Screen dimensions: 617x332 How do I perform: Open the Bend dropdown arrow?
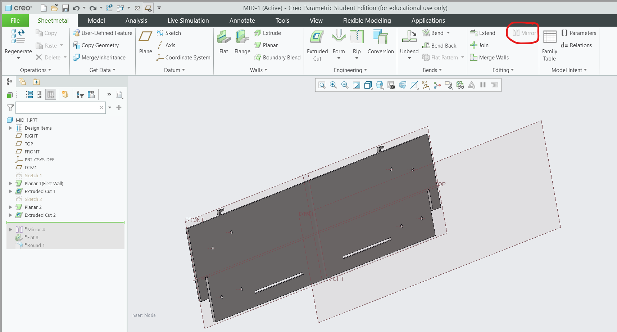(448, 33)
